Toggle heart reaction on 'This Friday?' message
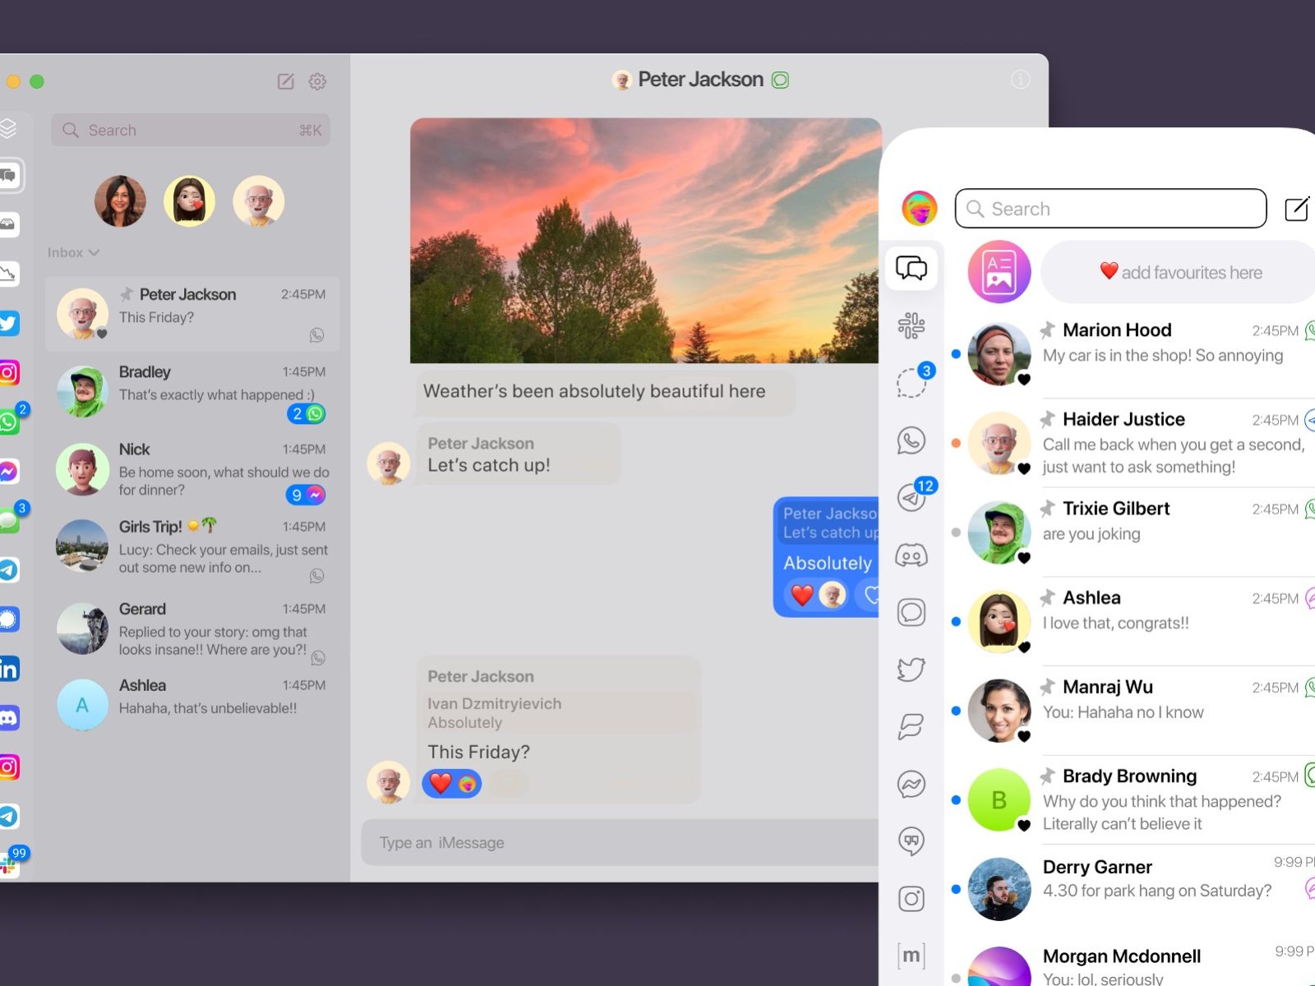This screenshot has width=1315, height=986. pos(441,783)
